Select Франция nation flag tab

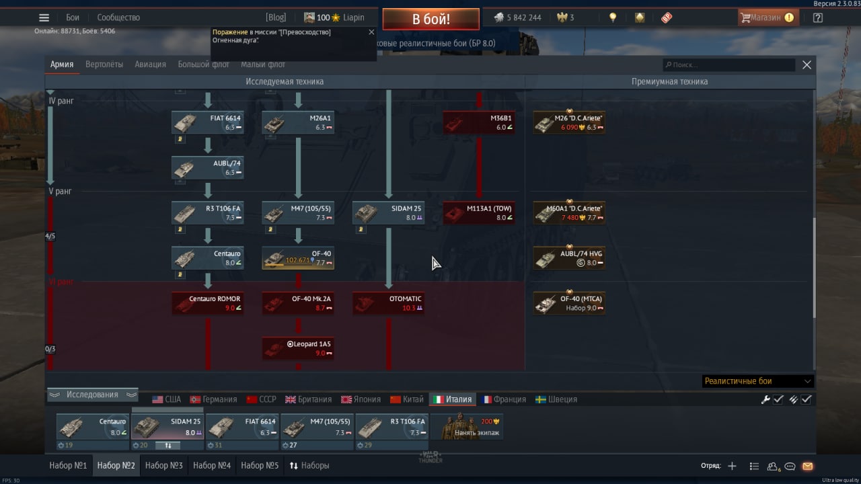[x=504, y=399]
